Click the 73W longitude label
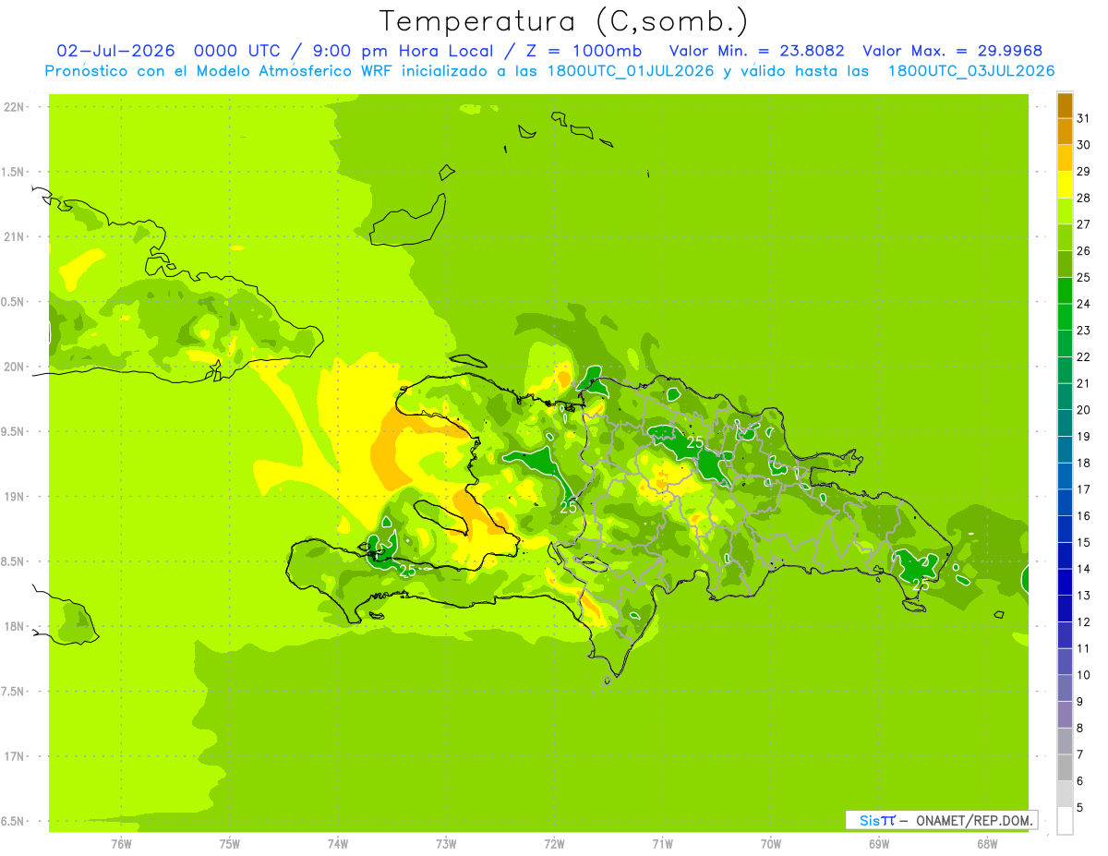This screenshot has height=856, width=1108. tap(446, 843)
